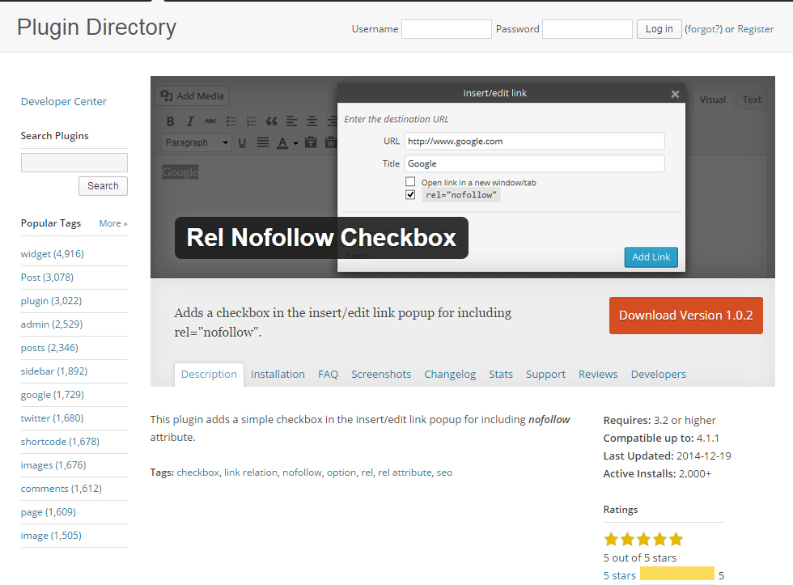
Task: Click the Add Media button in banner
Action: 193,95
